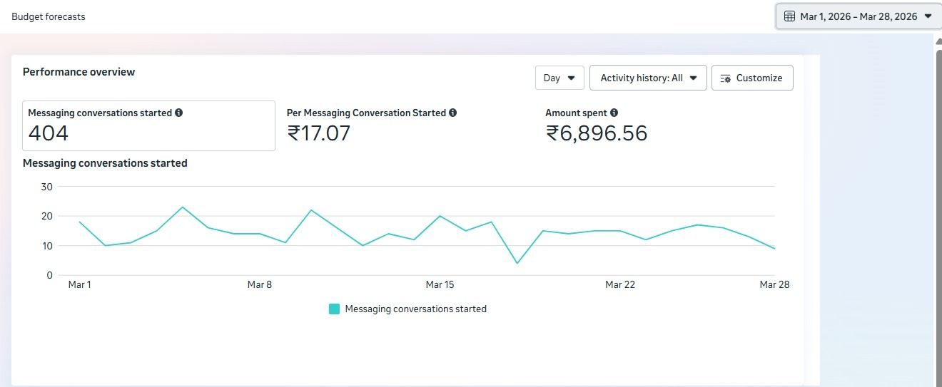Screen dimensions: 942x387
Task: Click the Customize button
Action: click(752, 78)
